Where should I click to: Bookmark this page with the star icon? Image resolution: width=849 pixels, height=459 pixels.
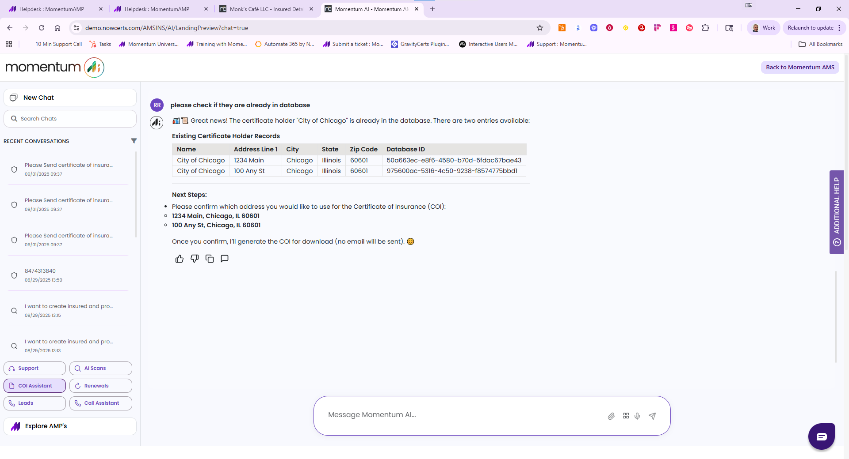coord(540,28)
